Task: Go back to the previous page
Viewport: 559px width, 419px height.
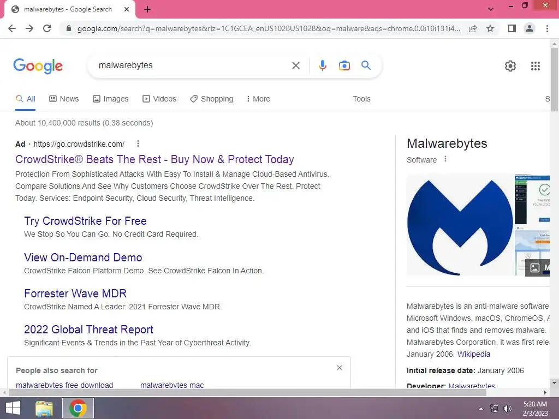Action: [12, 28]
